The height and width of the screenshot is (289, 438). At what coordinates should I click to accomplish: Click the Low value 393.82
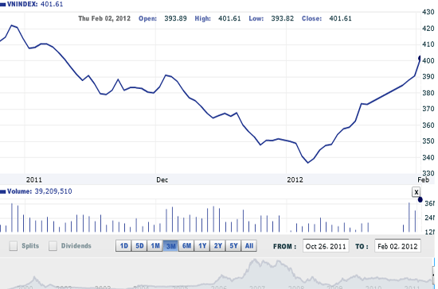click(283, 18)
